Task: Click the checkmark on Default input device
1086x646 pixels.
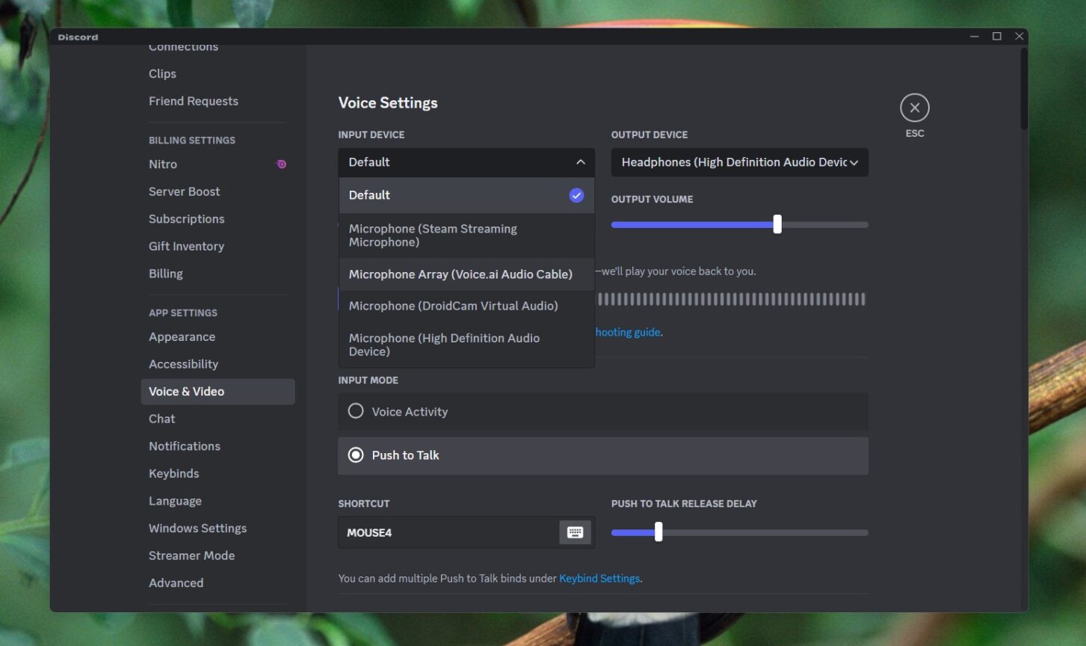Action: (x=576, y=195)
